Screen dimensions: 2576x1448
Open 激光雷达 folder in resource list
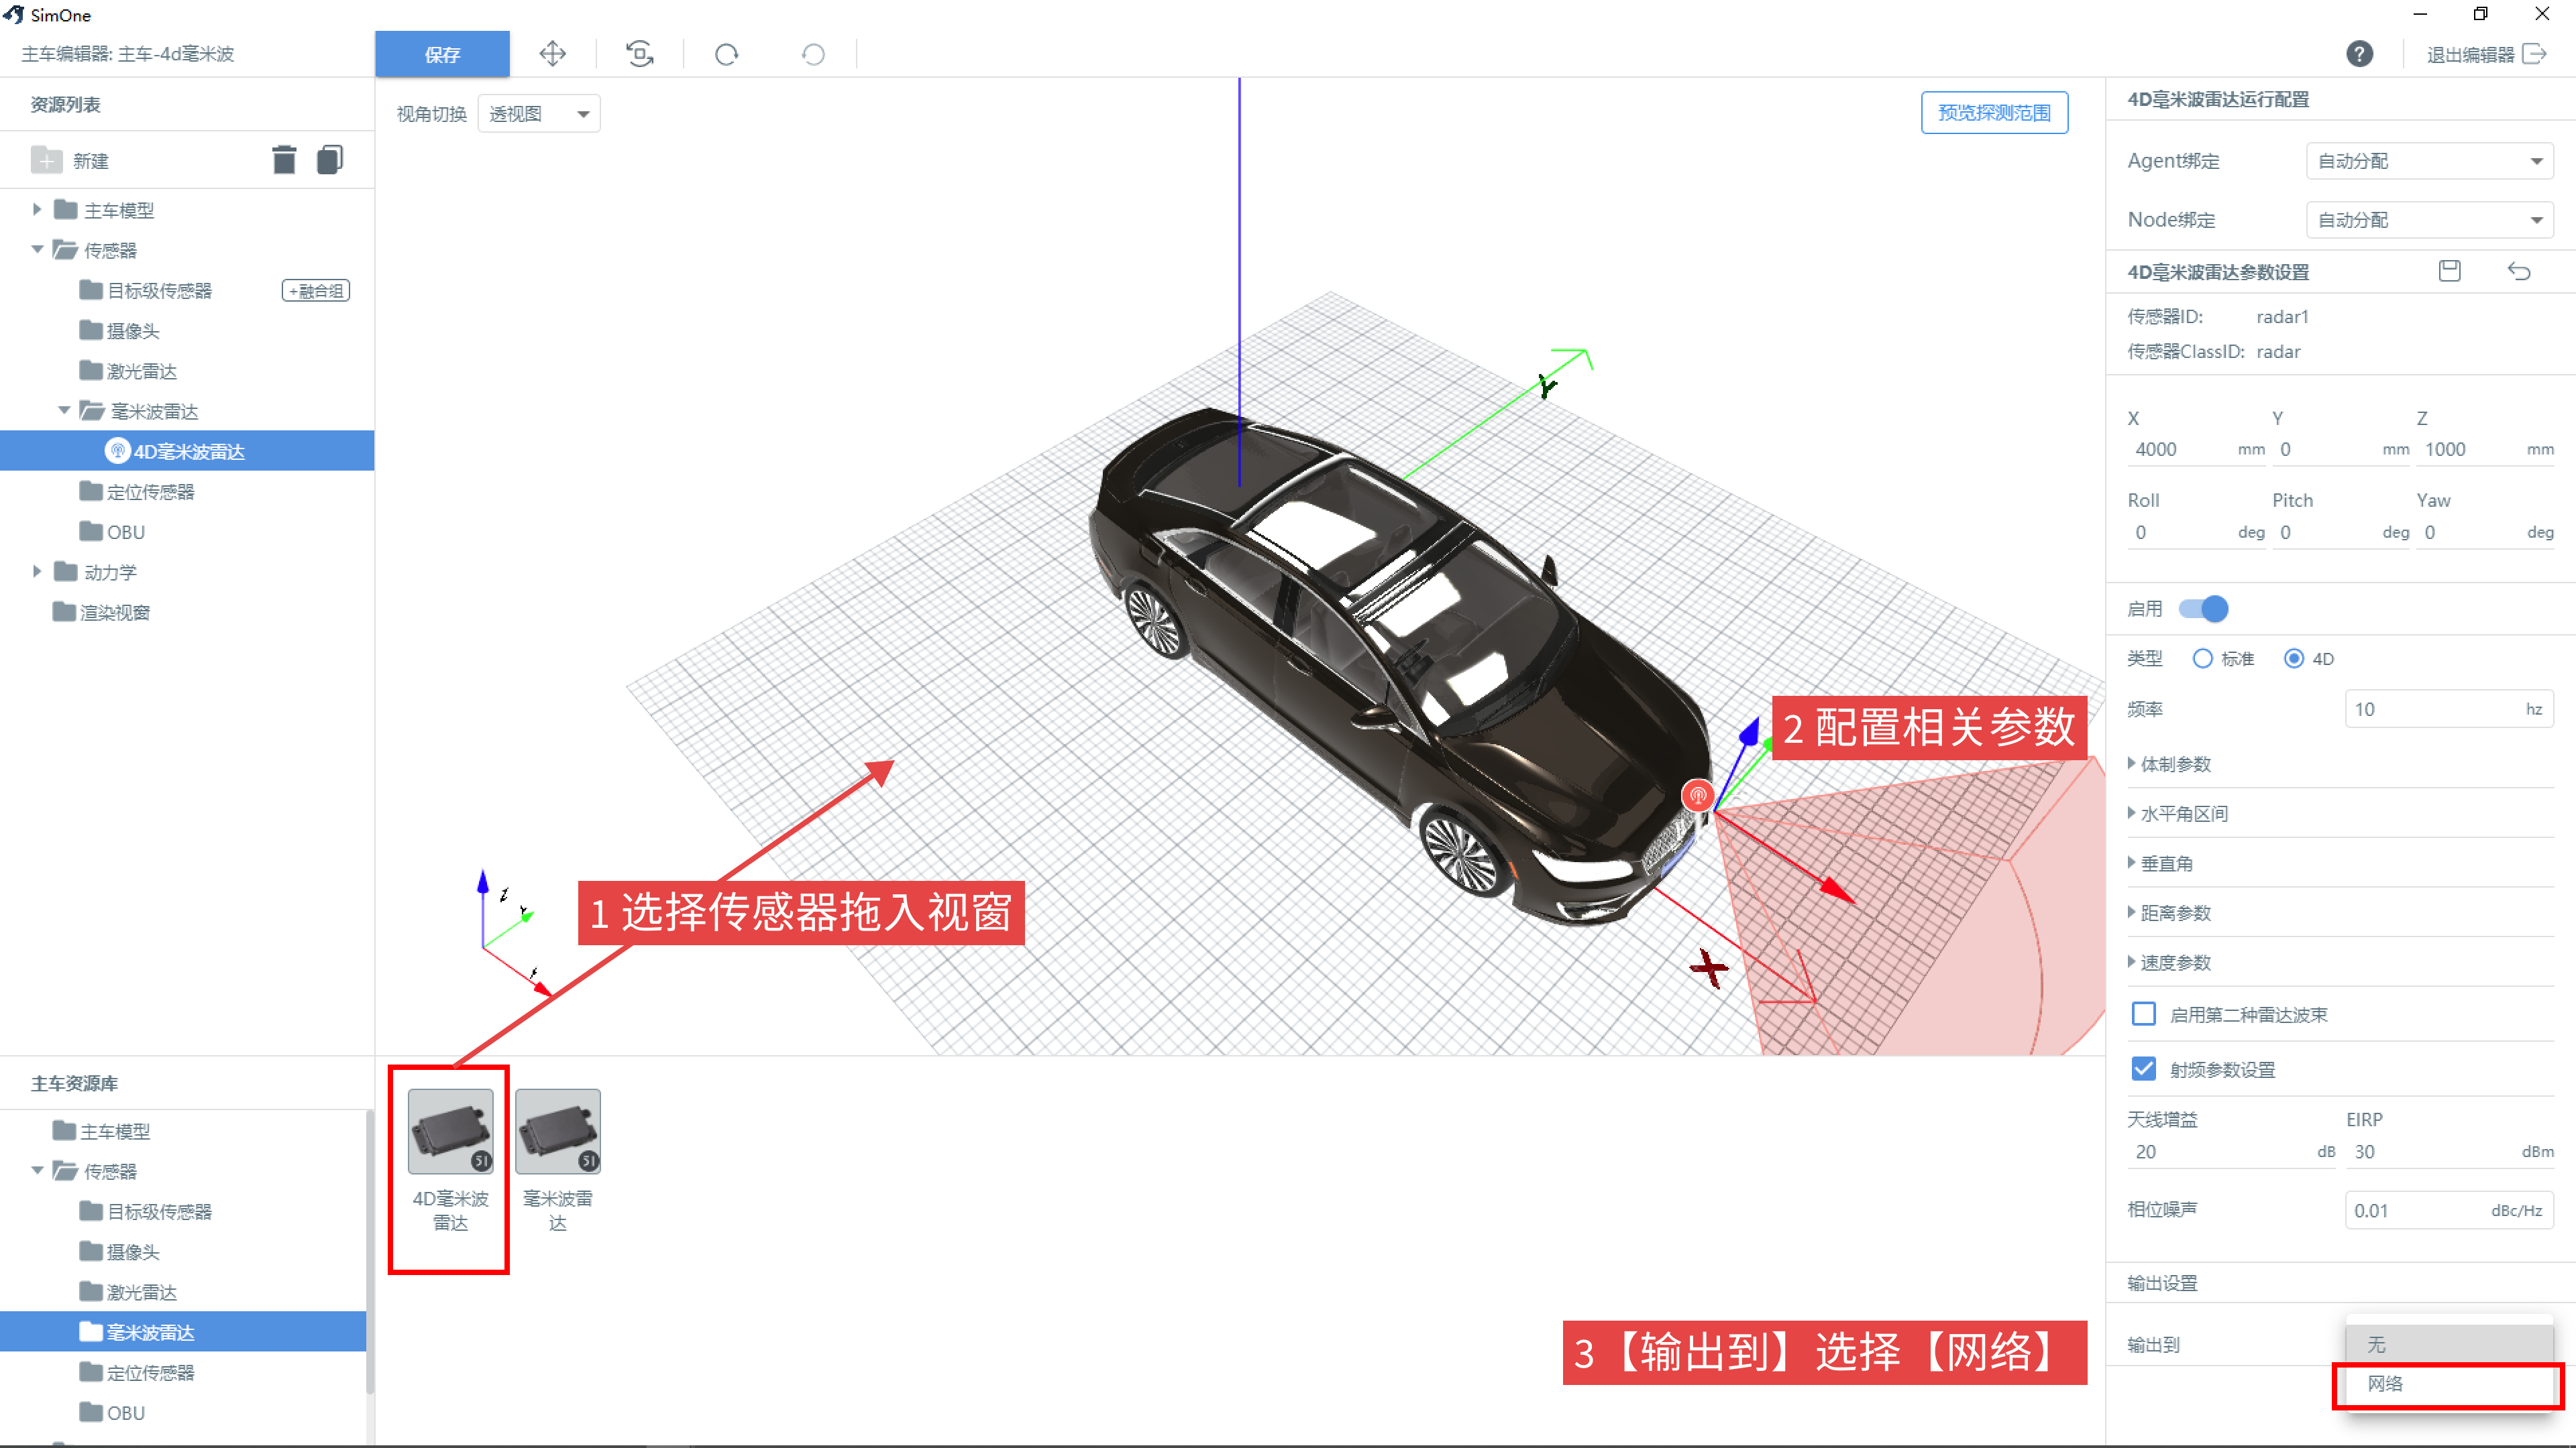click(x=129, y=371)
